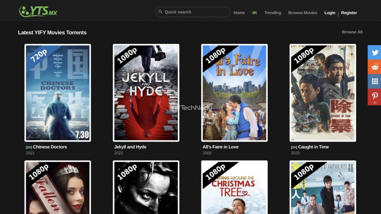Image resolution: width=381 pixels, height=214 pixels.
Task: Open more share options grid icon
Action: 374,81
